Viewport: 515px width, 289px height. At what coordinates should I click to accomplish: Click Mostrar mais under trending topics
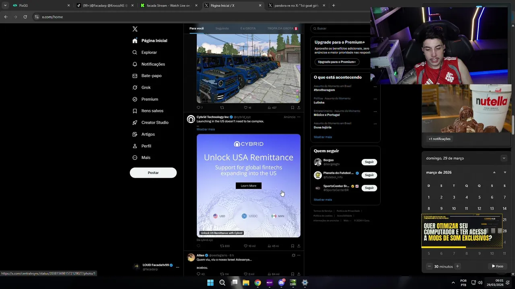[323, 137]
